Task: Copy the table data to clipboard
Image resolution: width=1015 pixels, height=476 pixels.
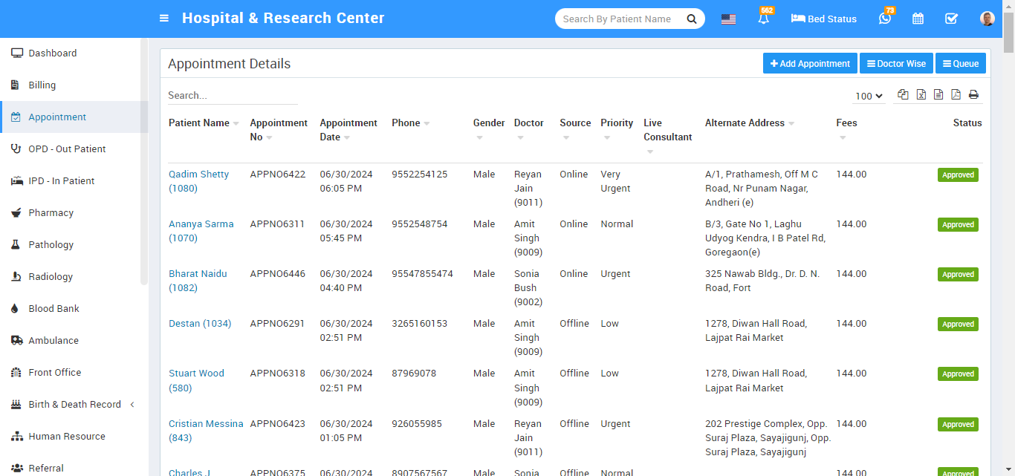Action: (x=903, y=94)
